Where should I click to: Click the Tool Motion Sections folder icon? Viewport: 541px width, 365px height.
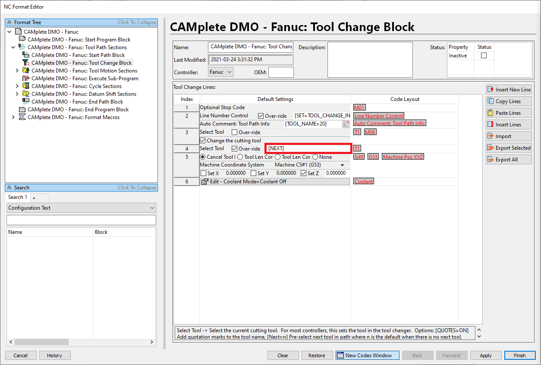(26, 70)
